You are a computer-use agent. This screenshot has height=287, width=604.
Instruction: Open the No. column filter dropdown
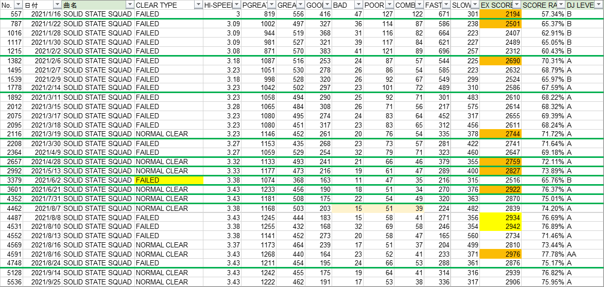[18, 5]
